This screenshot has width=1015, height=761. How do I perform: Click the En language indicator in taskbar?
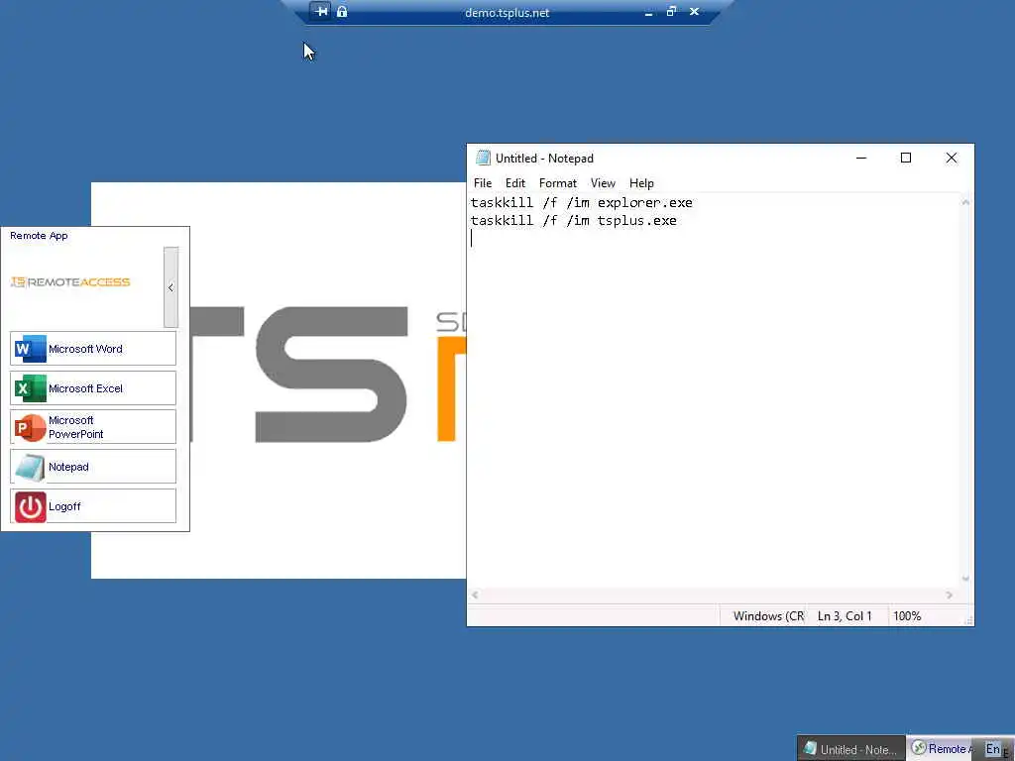click(x=993, y=749)
